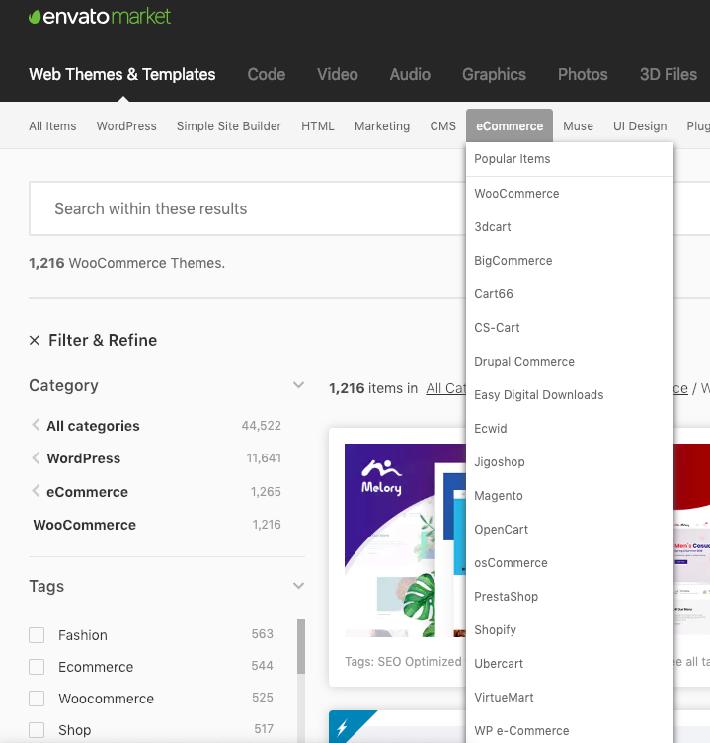Viewport: 710px width, 743px height.
Task: Click the tags list scrollbar
Action: point(301,646)
